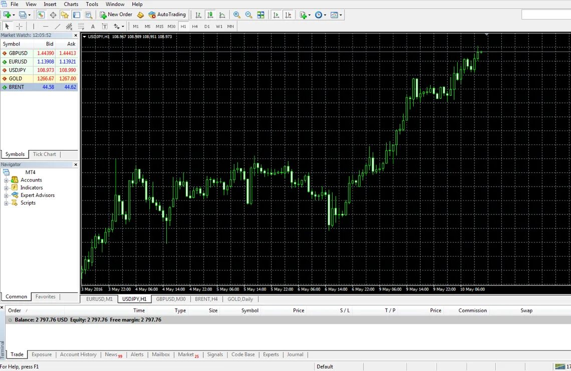Viewport: 571px width, 371px height.
Task: Open the Charts menu
Action: coord(71,4)
